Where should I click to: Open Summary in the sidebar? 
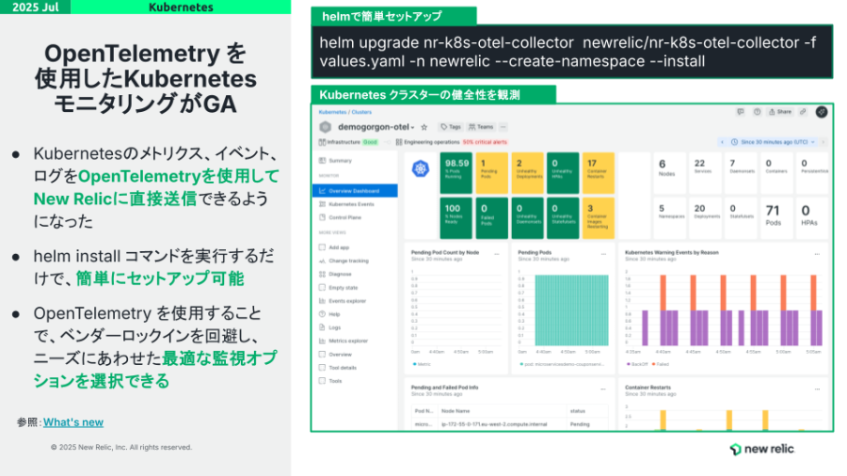click(x=340, y=160)
